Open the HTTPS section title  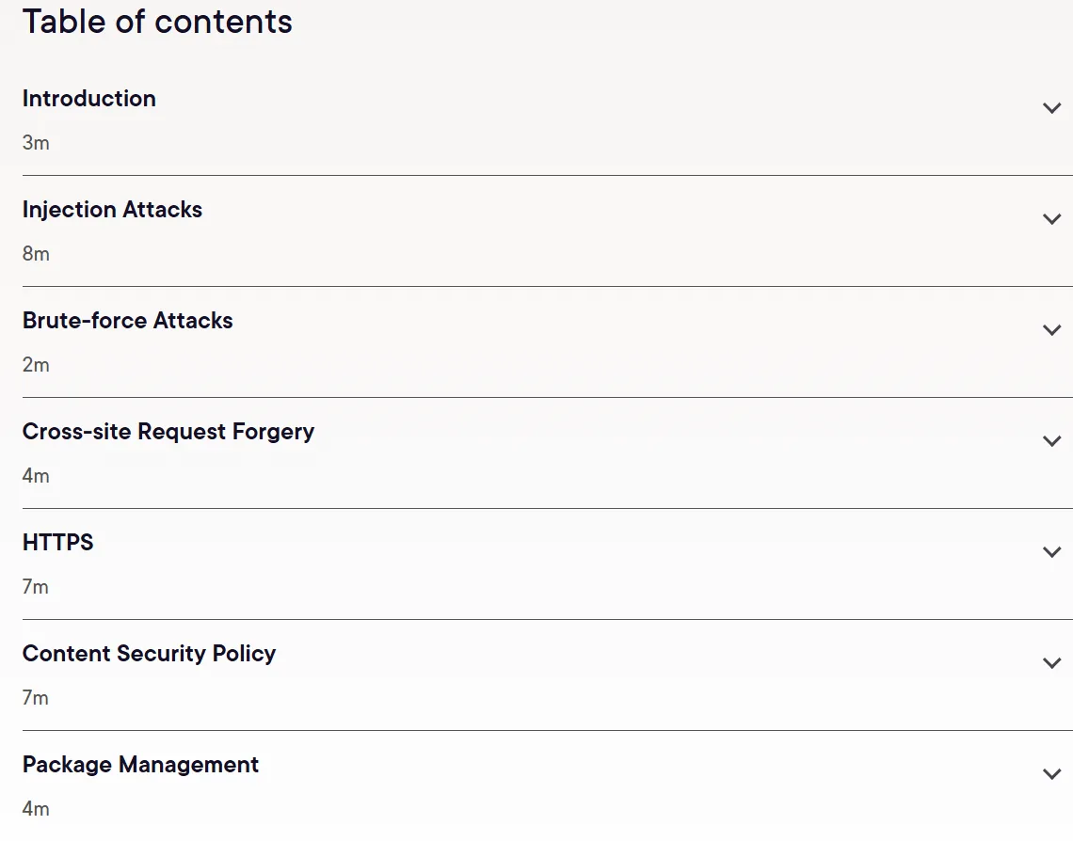pos(58,542)
